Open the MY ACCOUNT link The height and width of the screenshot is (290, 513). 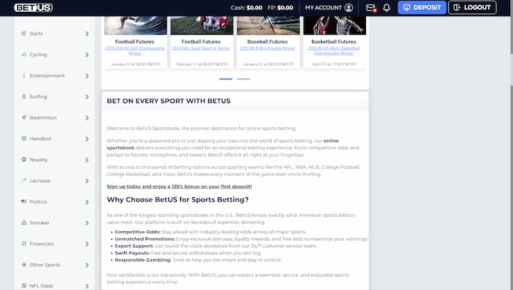(323, 8)
